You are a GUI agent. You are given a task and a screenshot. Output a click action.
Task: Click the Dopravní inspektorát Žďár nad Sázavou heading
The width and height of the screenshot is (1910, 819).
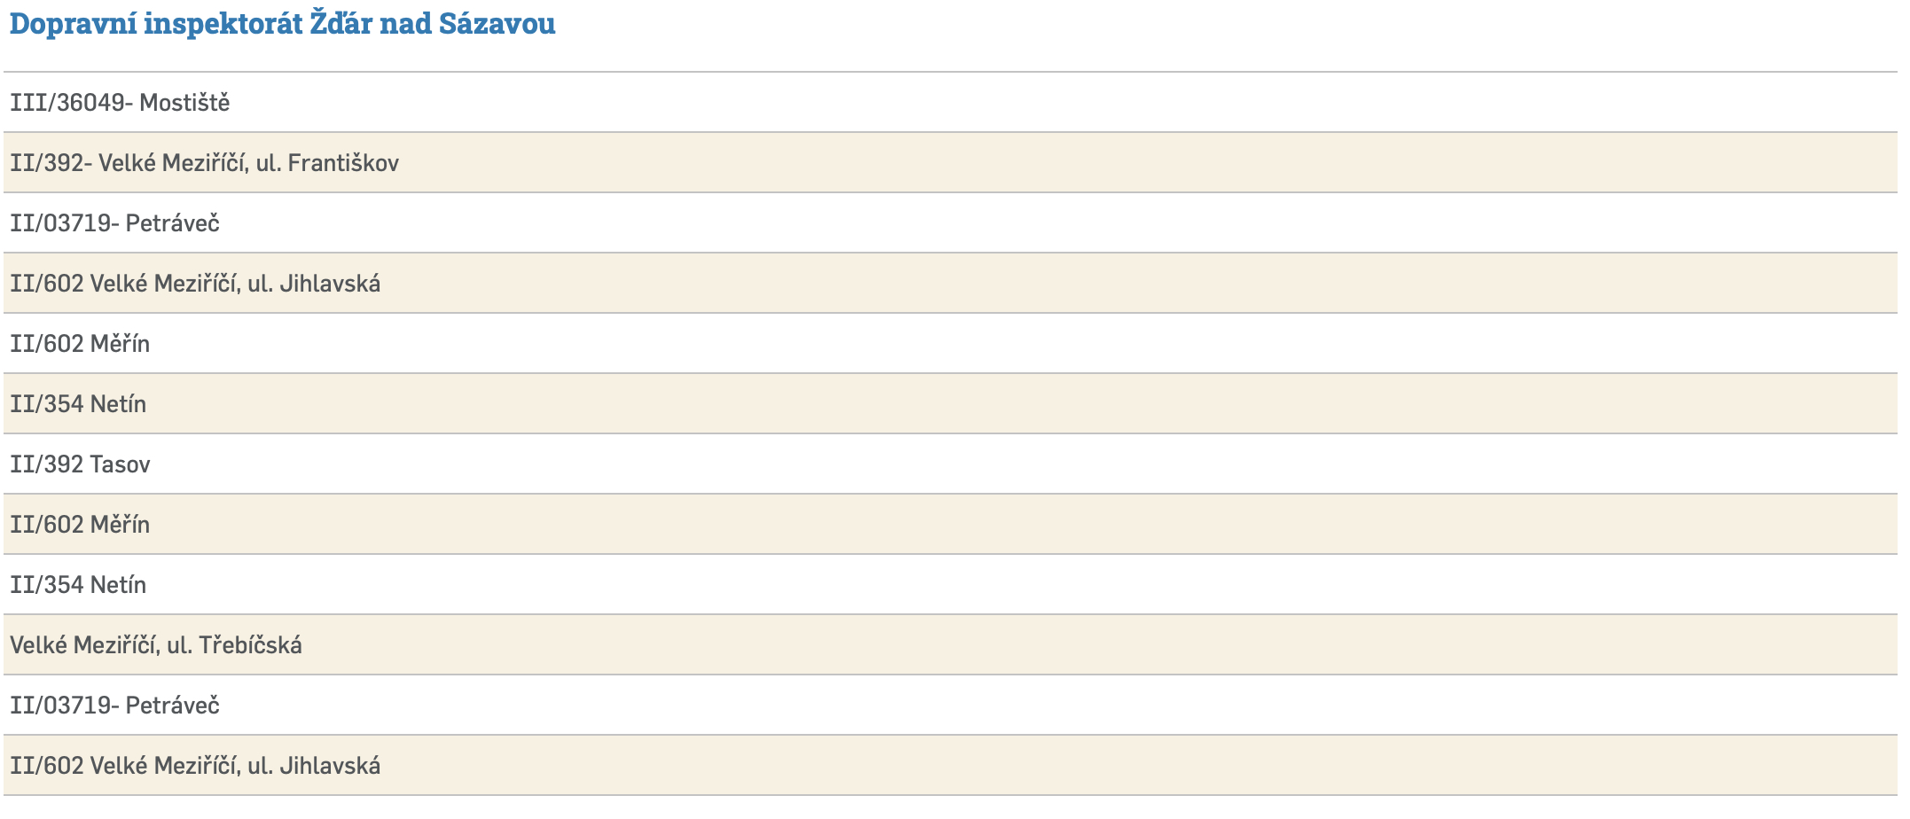pyautogui.click(x=282, y=24)
